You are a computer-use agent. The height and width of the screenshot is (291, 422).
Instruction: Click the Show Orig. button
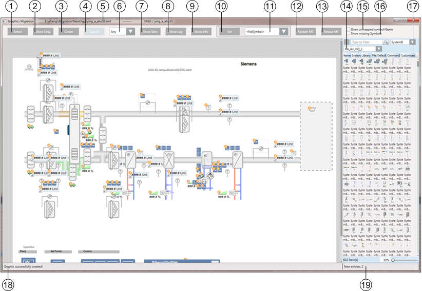pyautogui.click(x=44, y=32)
